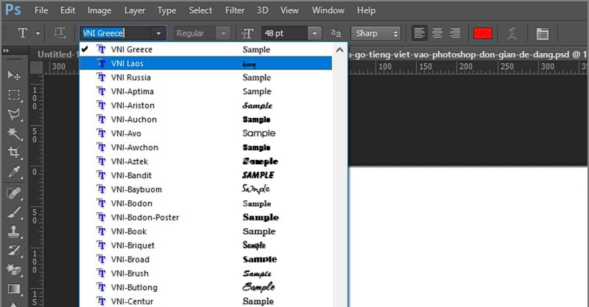Click the Photoshop Ps logo
The height and width of the screenshot is (307, 589).
click(13, 10)
